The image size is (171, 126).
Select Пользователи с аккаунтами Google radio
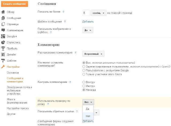[84, 70]
